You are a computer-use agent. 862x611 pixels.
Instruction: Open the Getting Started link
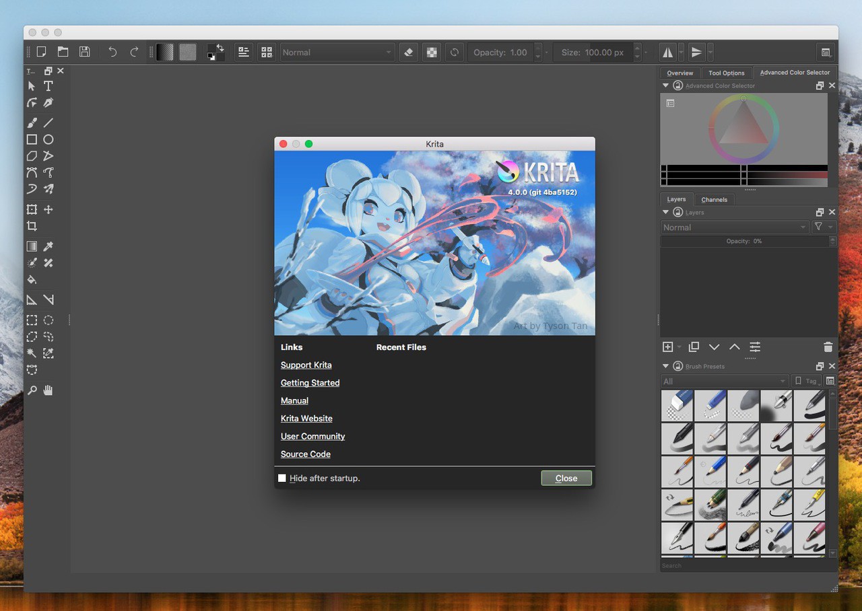coord(310,383)
